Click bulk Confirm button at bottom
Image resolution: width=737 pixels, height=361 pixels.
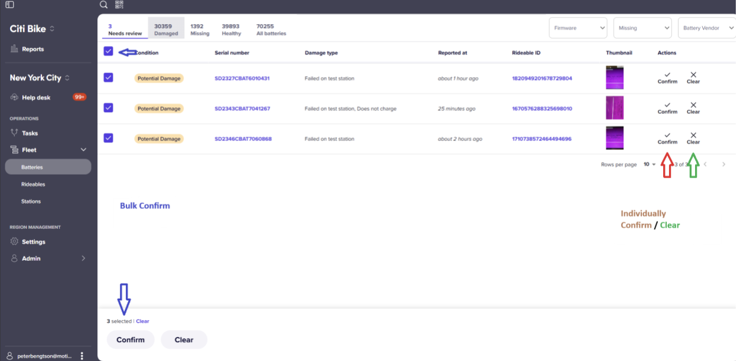pyautogui.click(x=131, y=340)
